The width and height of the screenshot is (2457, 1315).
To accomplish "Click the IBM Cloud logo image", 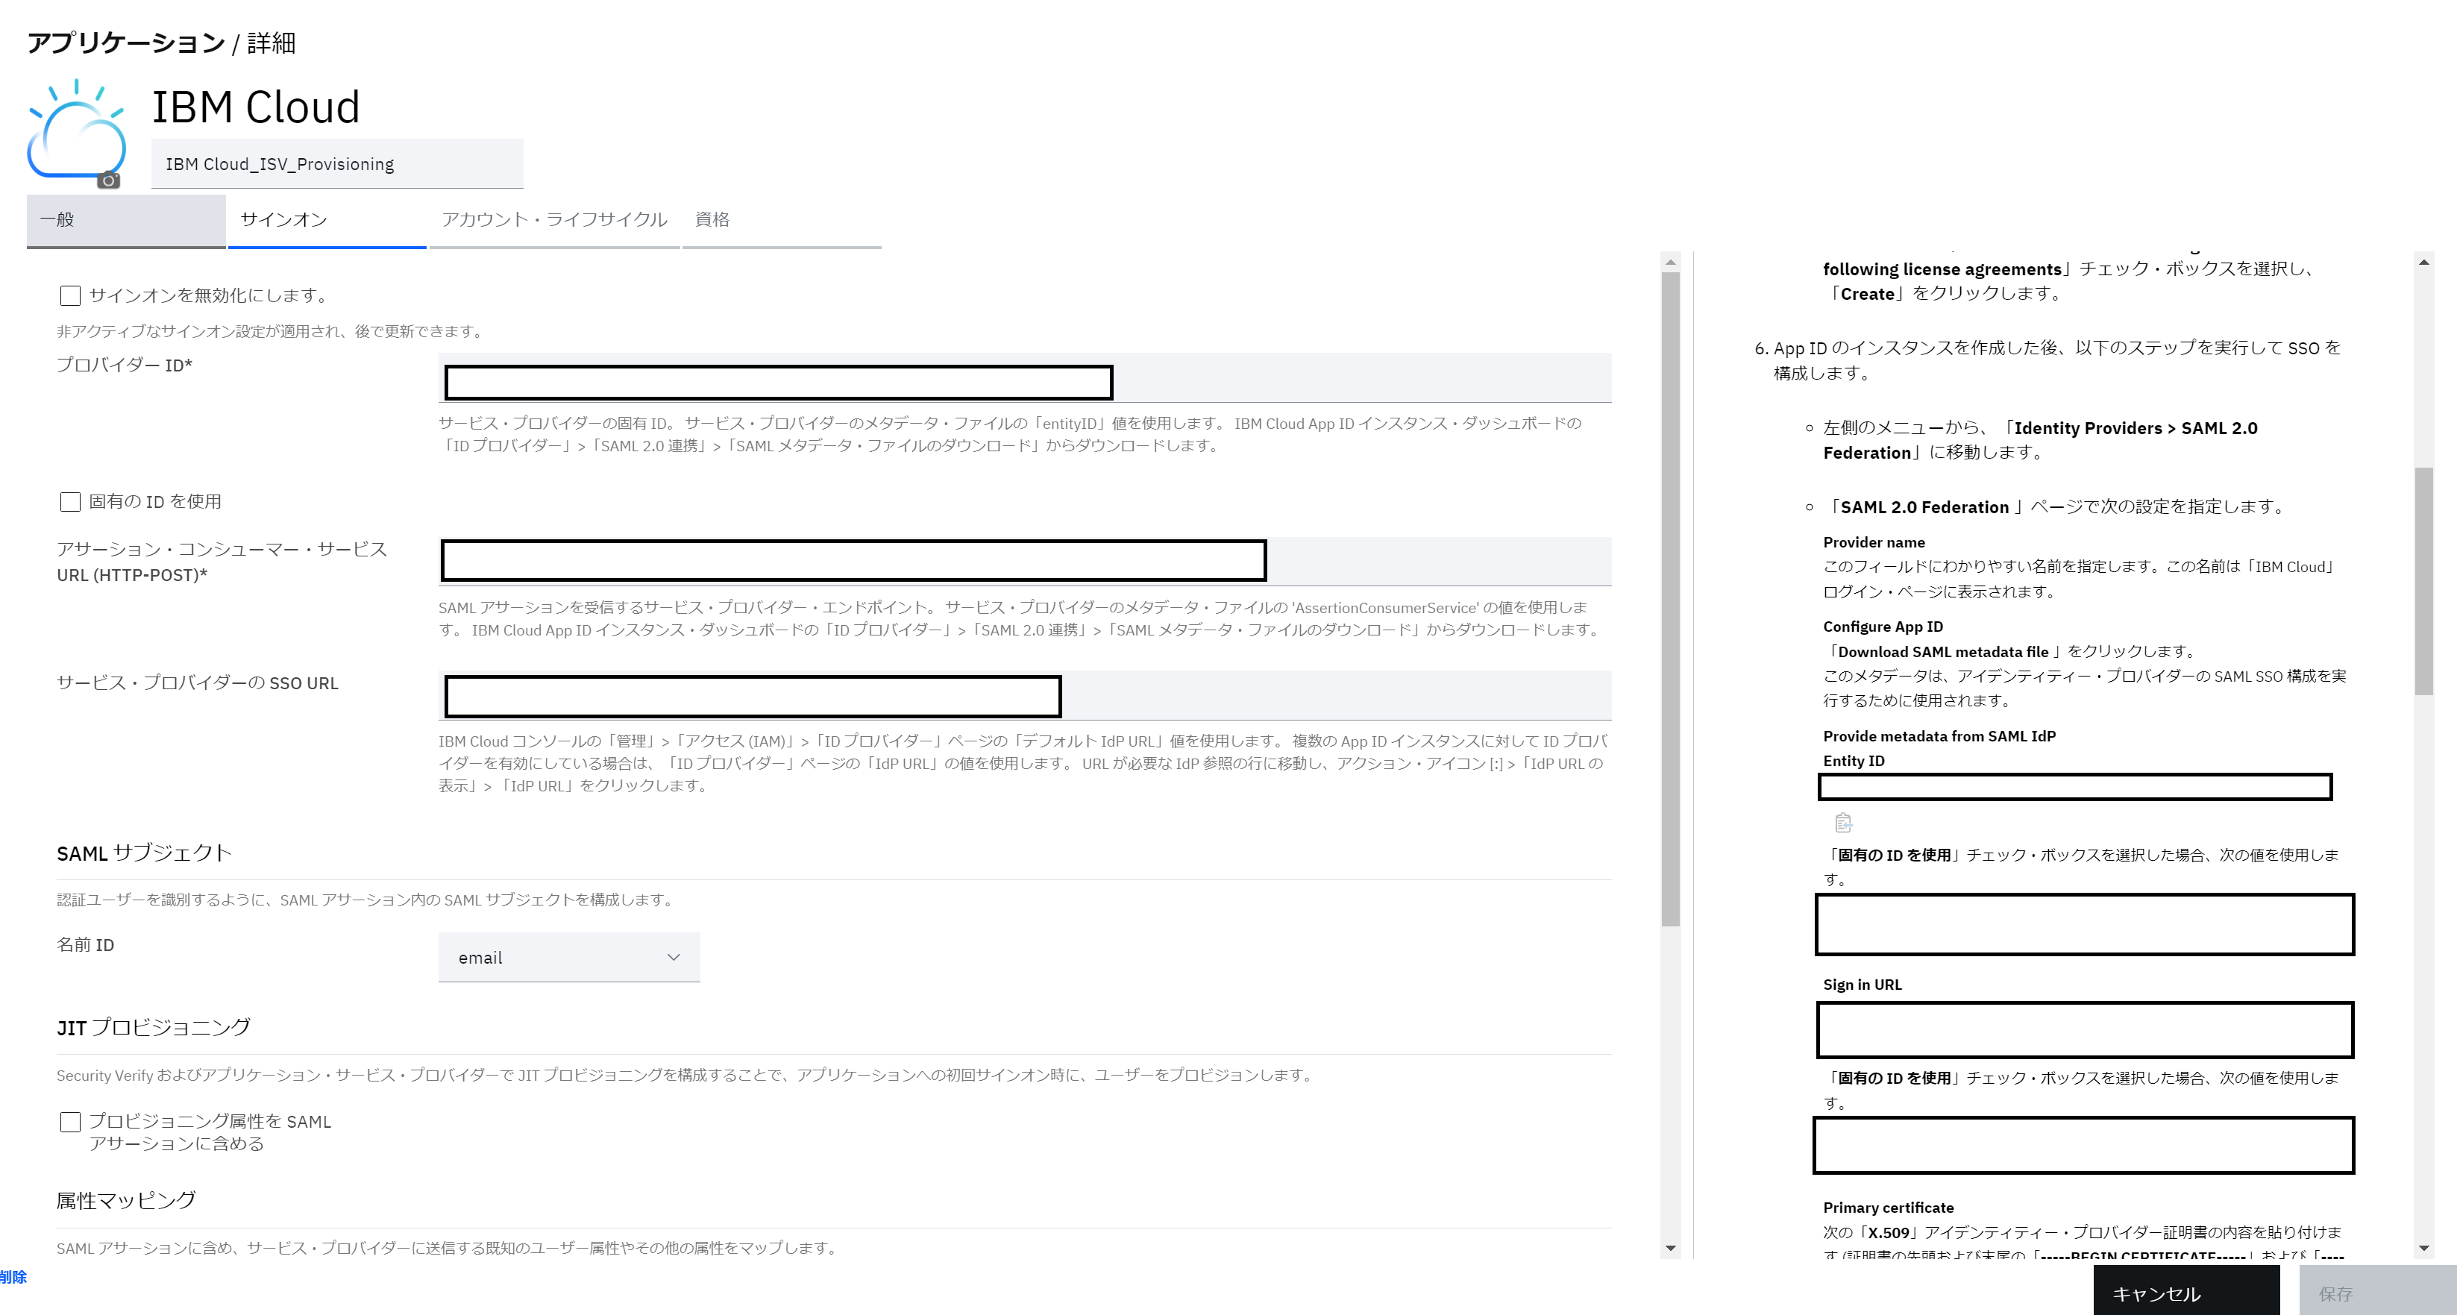I will pyautogui.click(x=76, y=130).
